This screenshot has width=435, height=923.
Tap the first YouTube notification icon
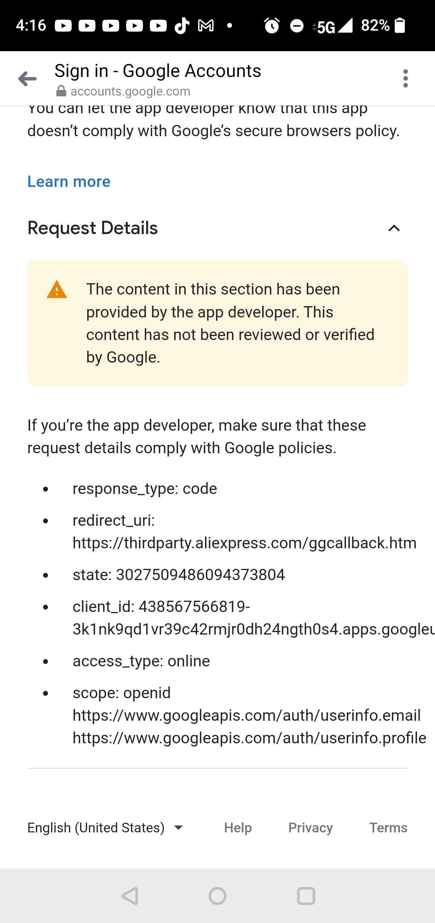63,25
